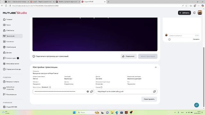
Task: Select Трансляции in the sidebar
Action: click(12, 36)
